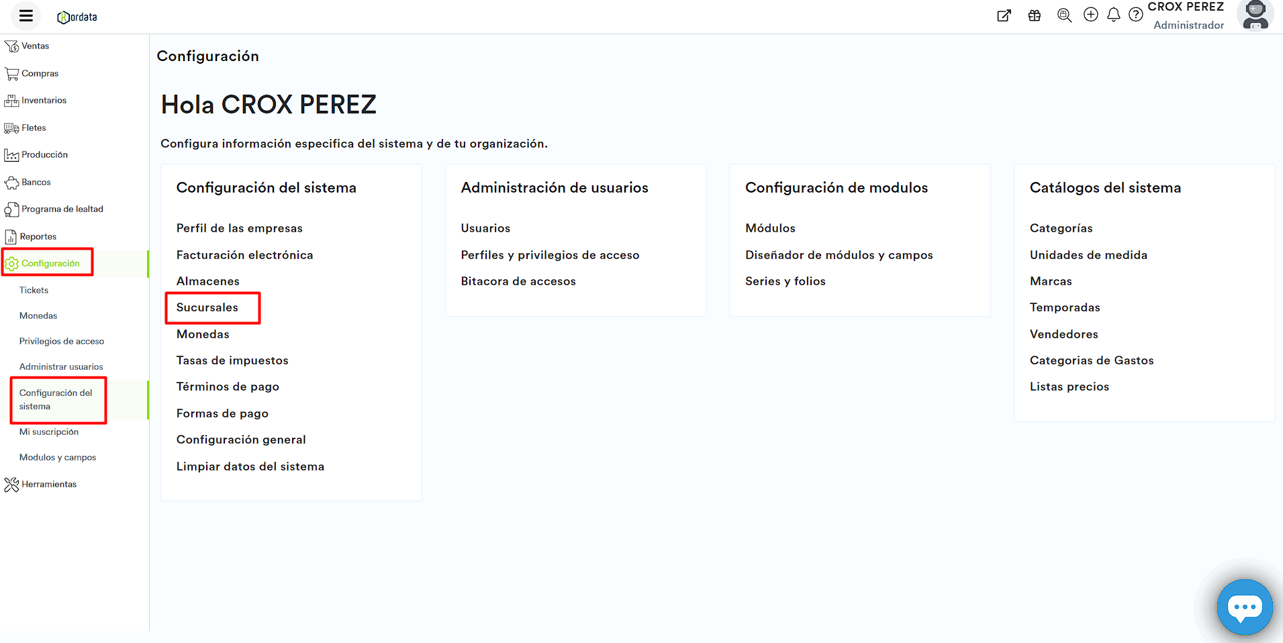Open the search magnifier icon
Viewport: 1283px width, 643px height.
tap(1064, 15)
